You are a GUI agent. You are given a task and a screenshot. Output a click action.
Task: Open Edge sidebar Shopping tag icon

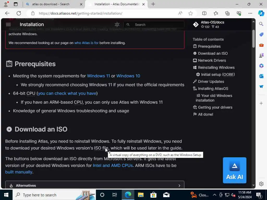[261, 35]
